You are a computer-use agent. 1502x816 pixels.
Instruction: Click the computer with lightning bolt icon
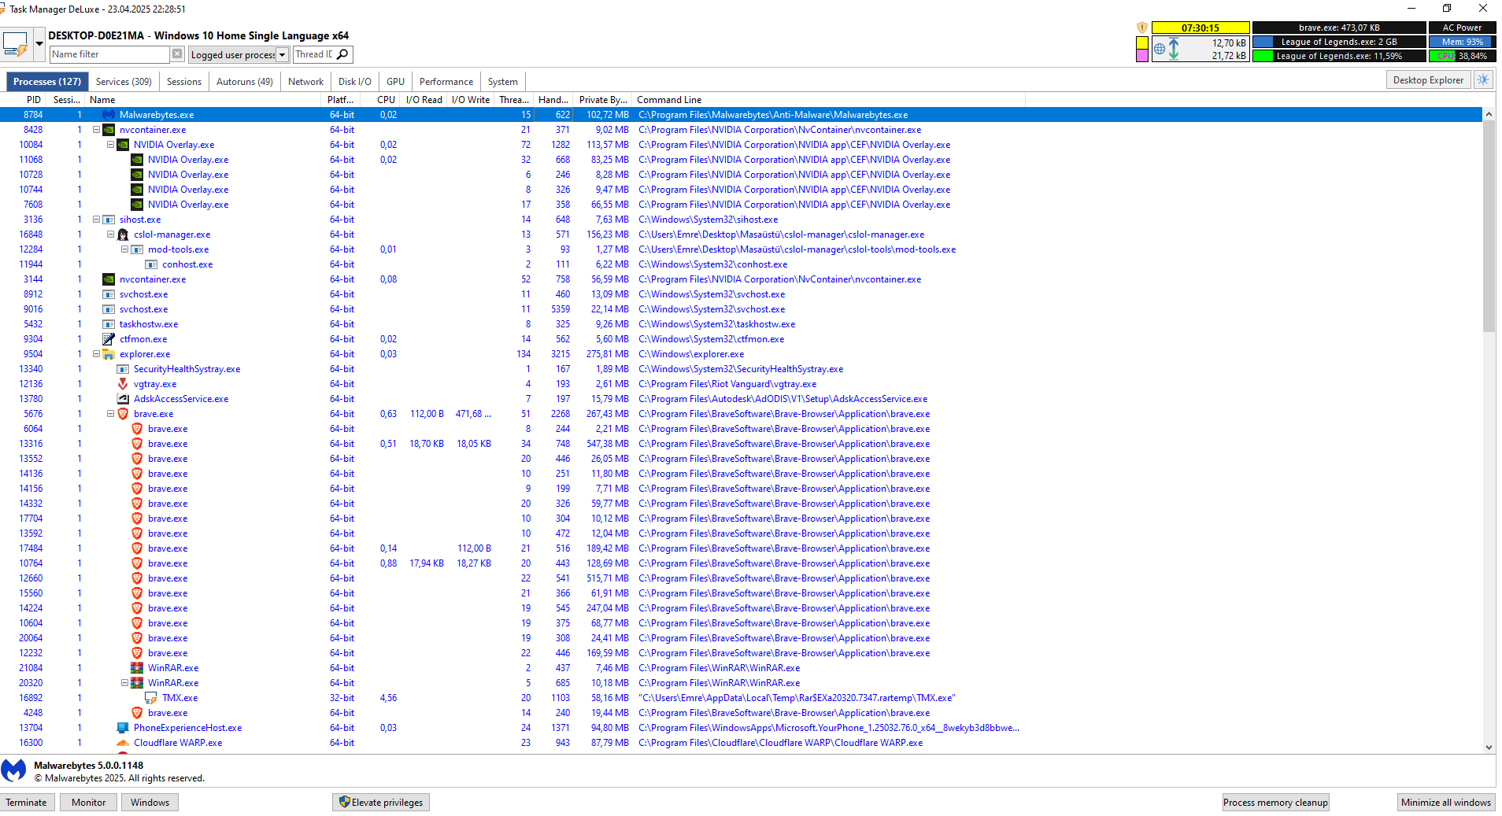[16, 44]
